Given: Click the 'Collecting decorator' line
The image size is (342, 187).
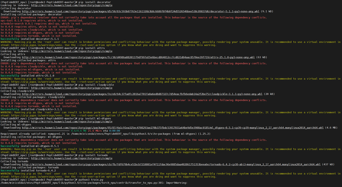Looking at the screenshot, I should [16, 8].
